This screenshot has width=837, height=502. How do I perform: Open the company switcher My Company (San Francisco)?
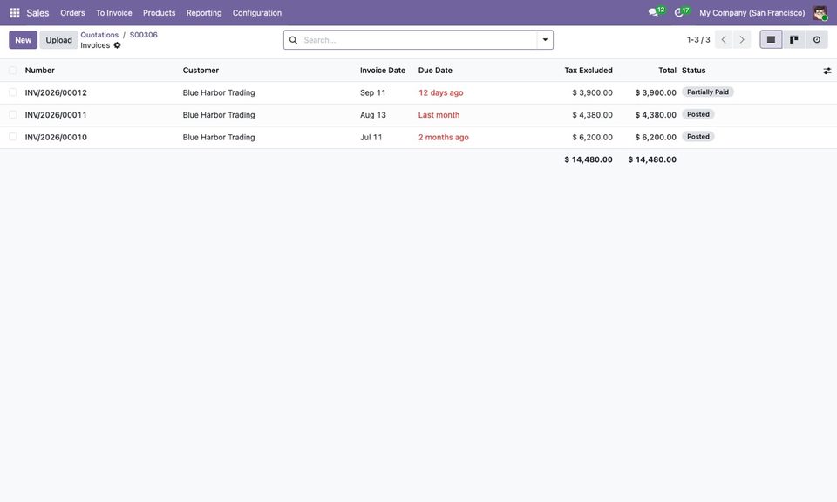tap(752, 13)
